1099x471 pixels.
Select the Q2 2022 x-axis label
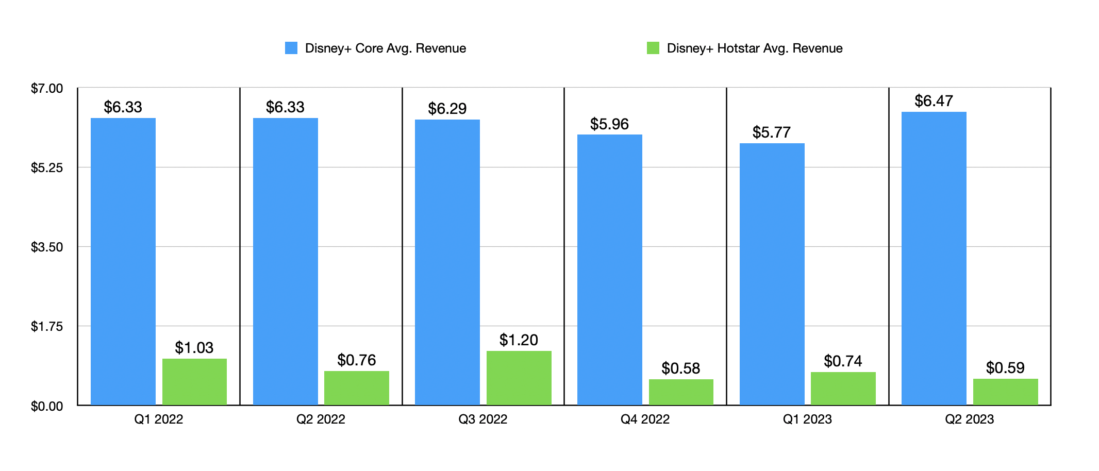coord(321,419)
